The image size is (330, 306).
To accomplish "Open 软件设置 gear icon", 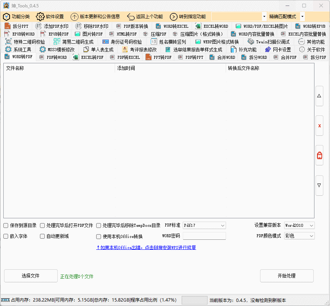I will 40,17.
